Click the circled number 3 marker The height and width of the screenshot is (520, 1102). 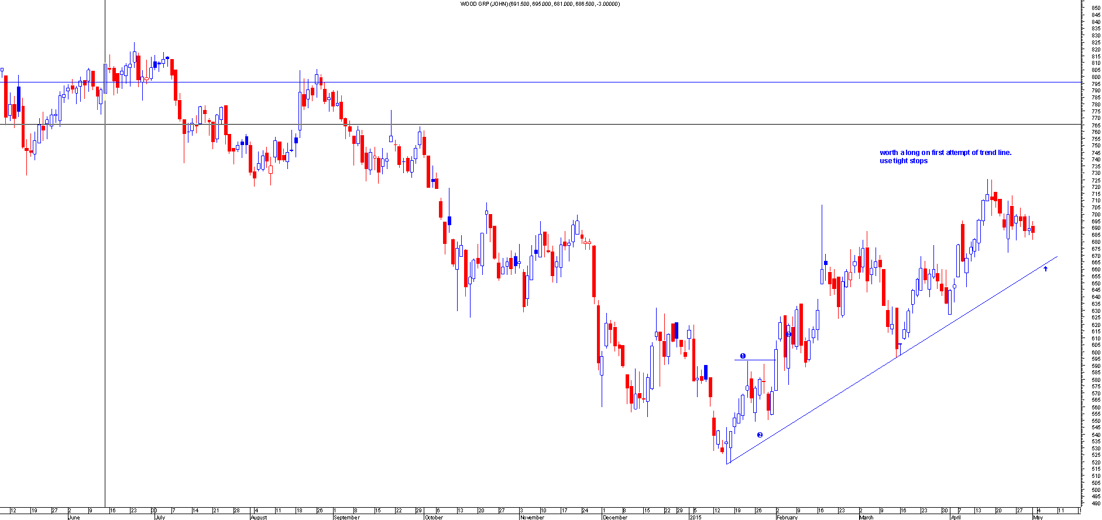tap(789, 334)
